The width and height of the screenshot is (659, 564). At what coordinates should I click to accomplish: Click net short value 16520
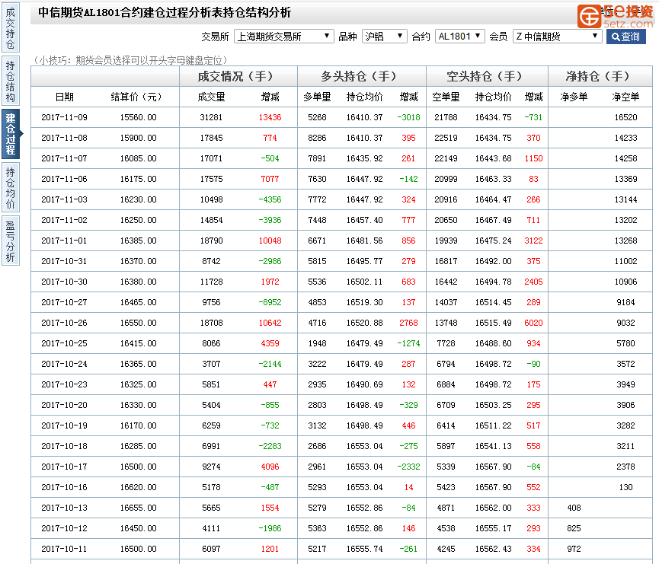point(625,117)
